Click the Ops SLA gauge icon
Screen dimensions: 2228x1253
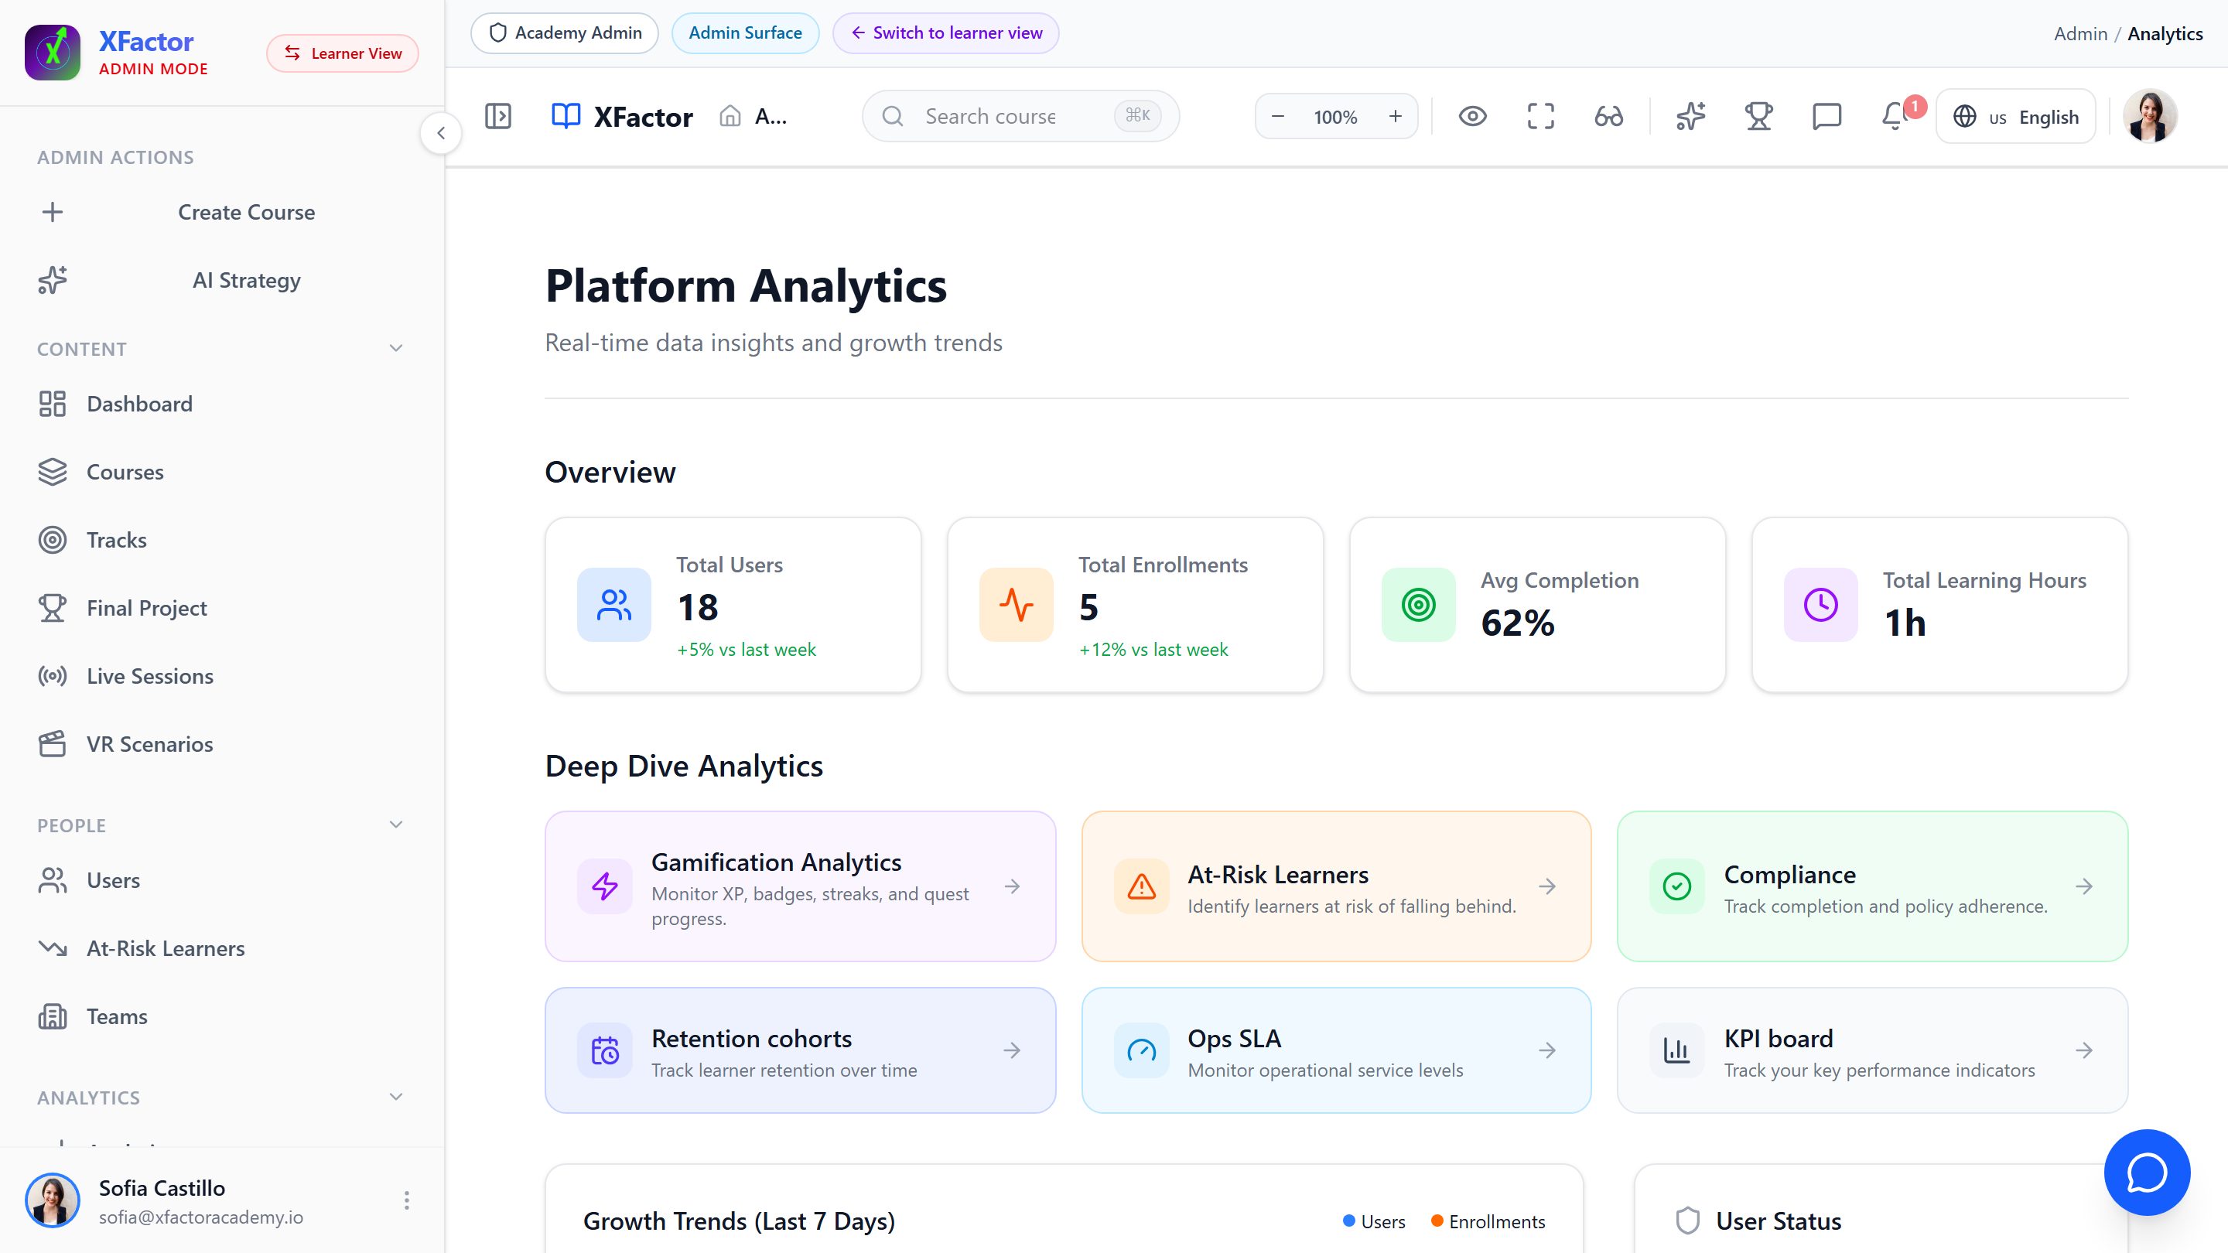pos(1142,1050)
